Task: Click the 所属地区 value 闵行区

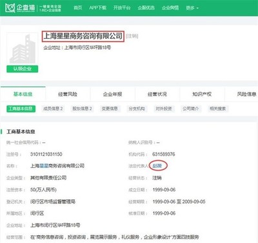Action: (x=37, y=213)
